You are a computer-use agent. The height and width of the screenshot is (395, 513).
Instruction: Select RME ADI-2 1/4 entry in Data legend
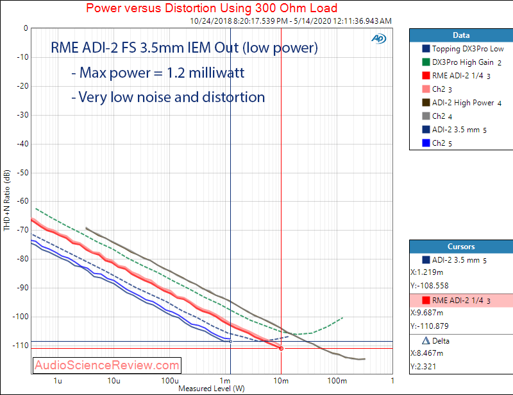coord(461,76)
